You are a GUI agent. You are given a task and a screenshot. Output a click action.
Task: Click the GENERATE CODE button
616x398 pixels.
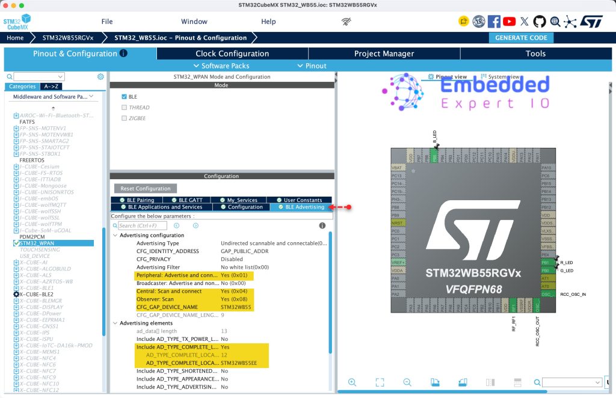pos(521,38)
